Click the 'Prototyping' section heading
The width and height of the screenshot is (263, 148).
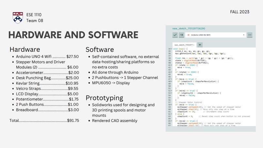(x=104, y=98)
